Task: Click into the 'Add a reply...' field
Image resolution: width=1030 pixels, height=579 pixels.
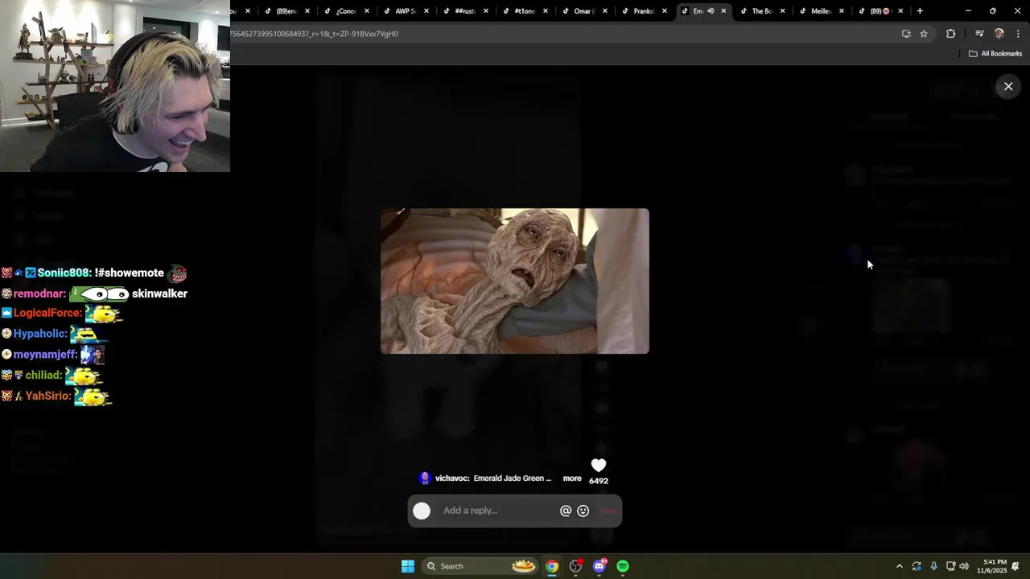Action: click(x=496, y=511)
